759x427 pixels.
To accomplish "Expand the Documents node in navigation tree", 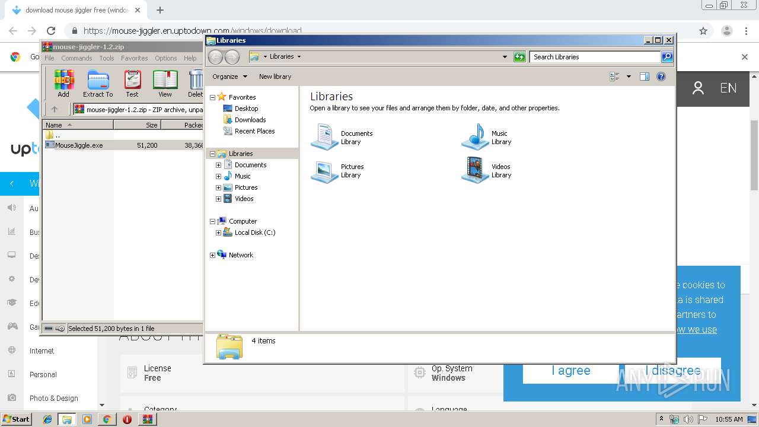I will click(218, 165).
